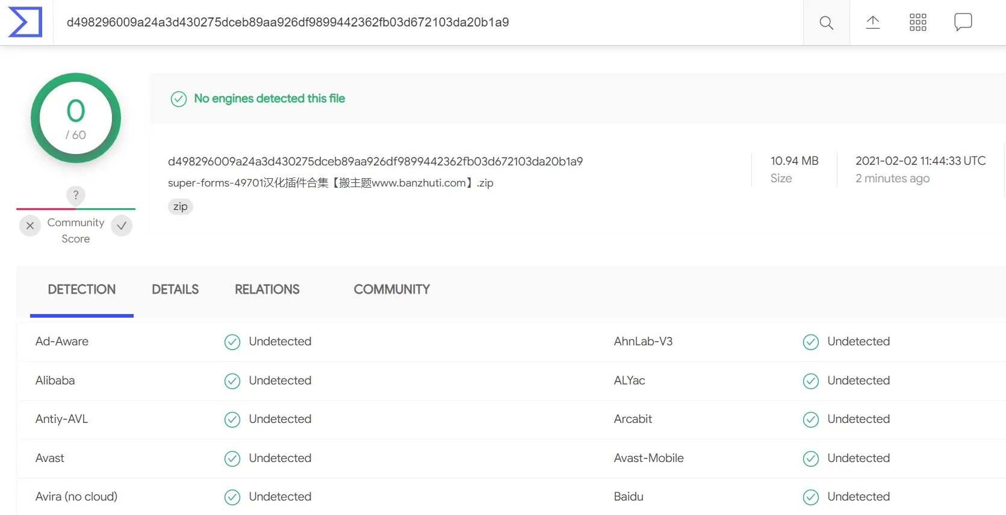Click the Avast-Mobile undetected check icon

(x=811, y=459)
